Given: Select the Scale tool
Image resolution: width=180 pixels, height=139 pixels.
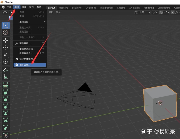Looking at the screenshot, I should click(x=6, y=55).
